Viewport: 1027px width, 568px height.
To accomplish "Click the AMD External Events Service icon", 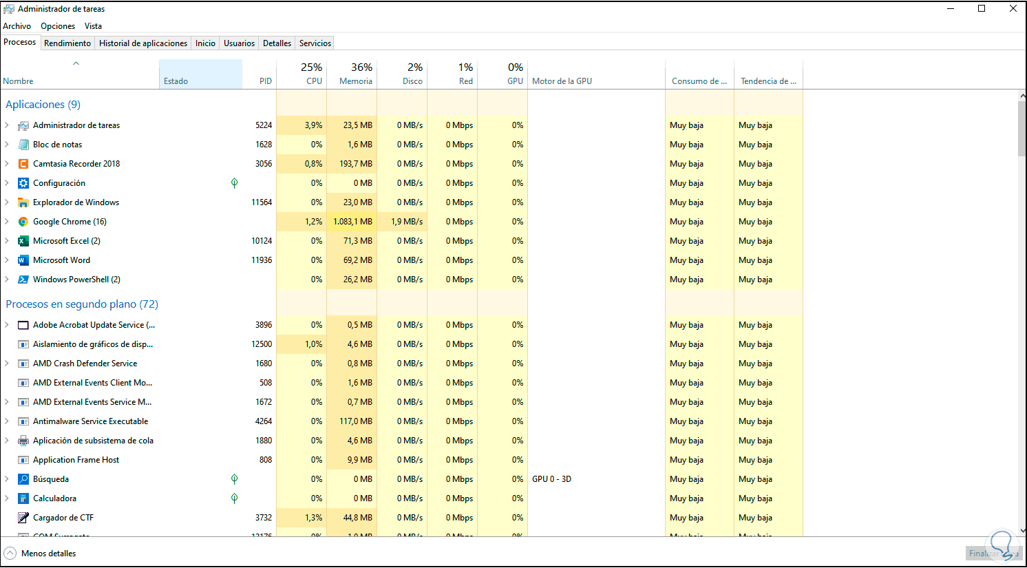I will (23, 402).
